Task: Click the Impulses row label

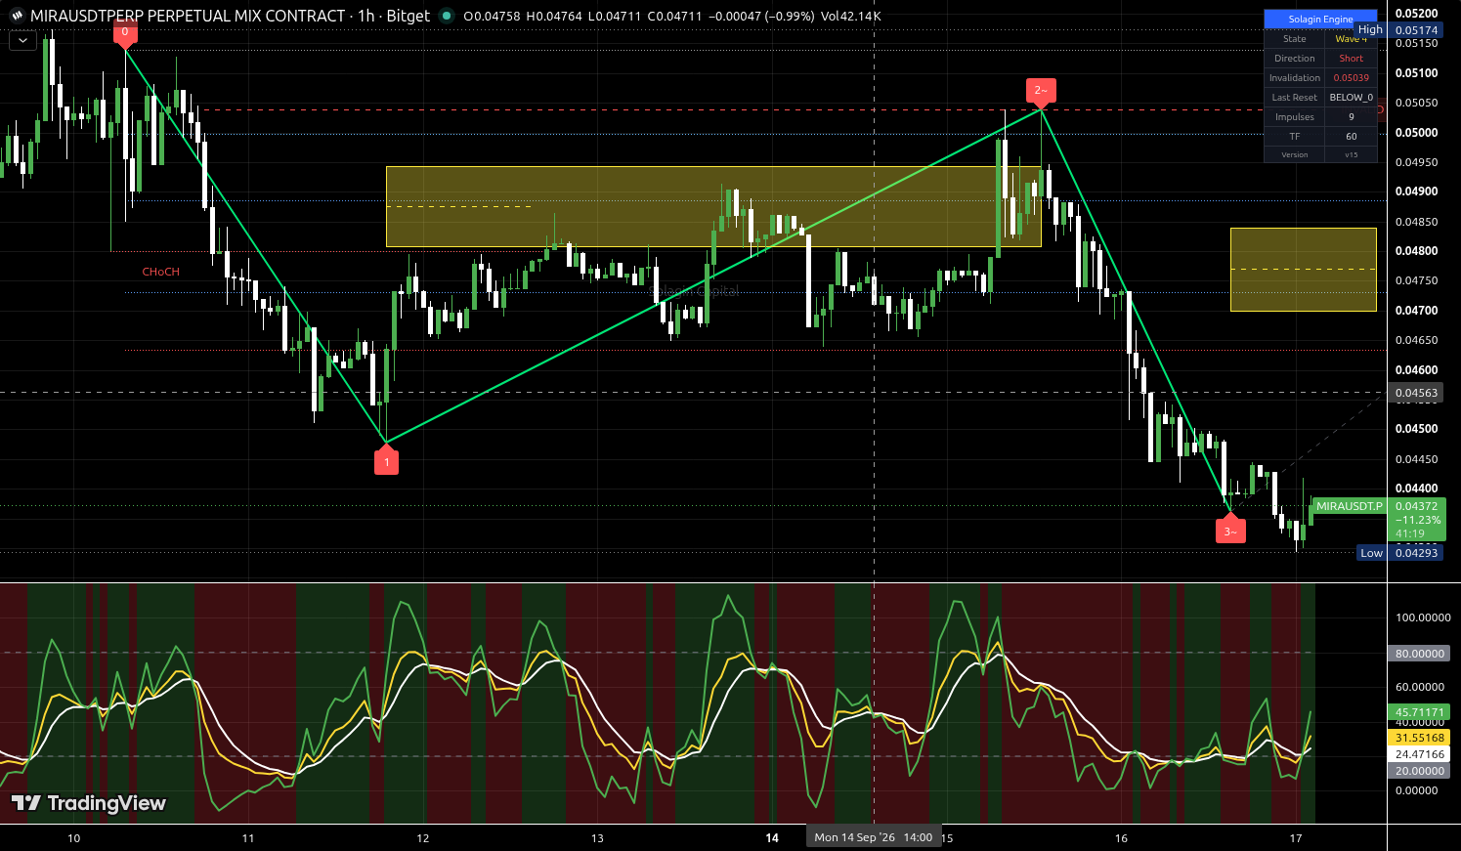Action: (1295, 117)
